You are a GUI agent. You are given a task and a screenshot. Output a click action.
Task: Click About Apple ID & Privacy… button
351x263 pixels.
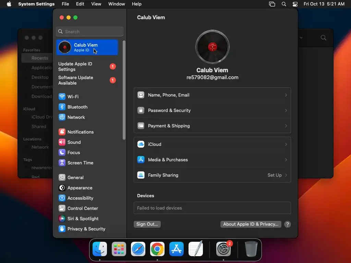click(x=251, y=224)
